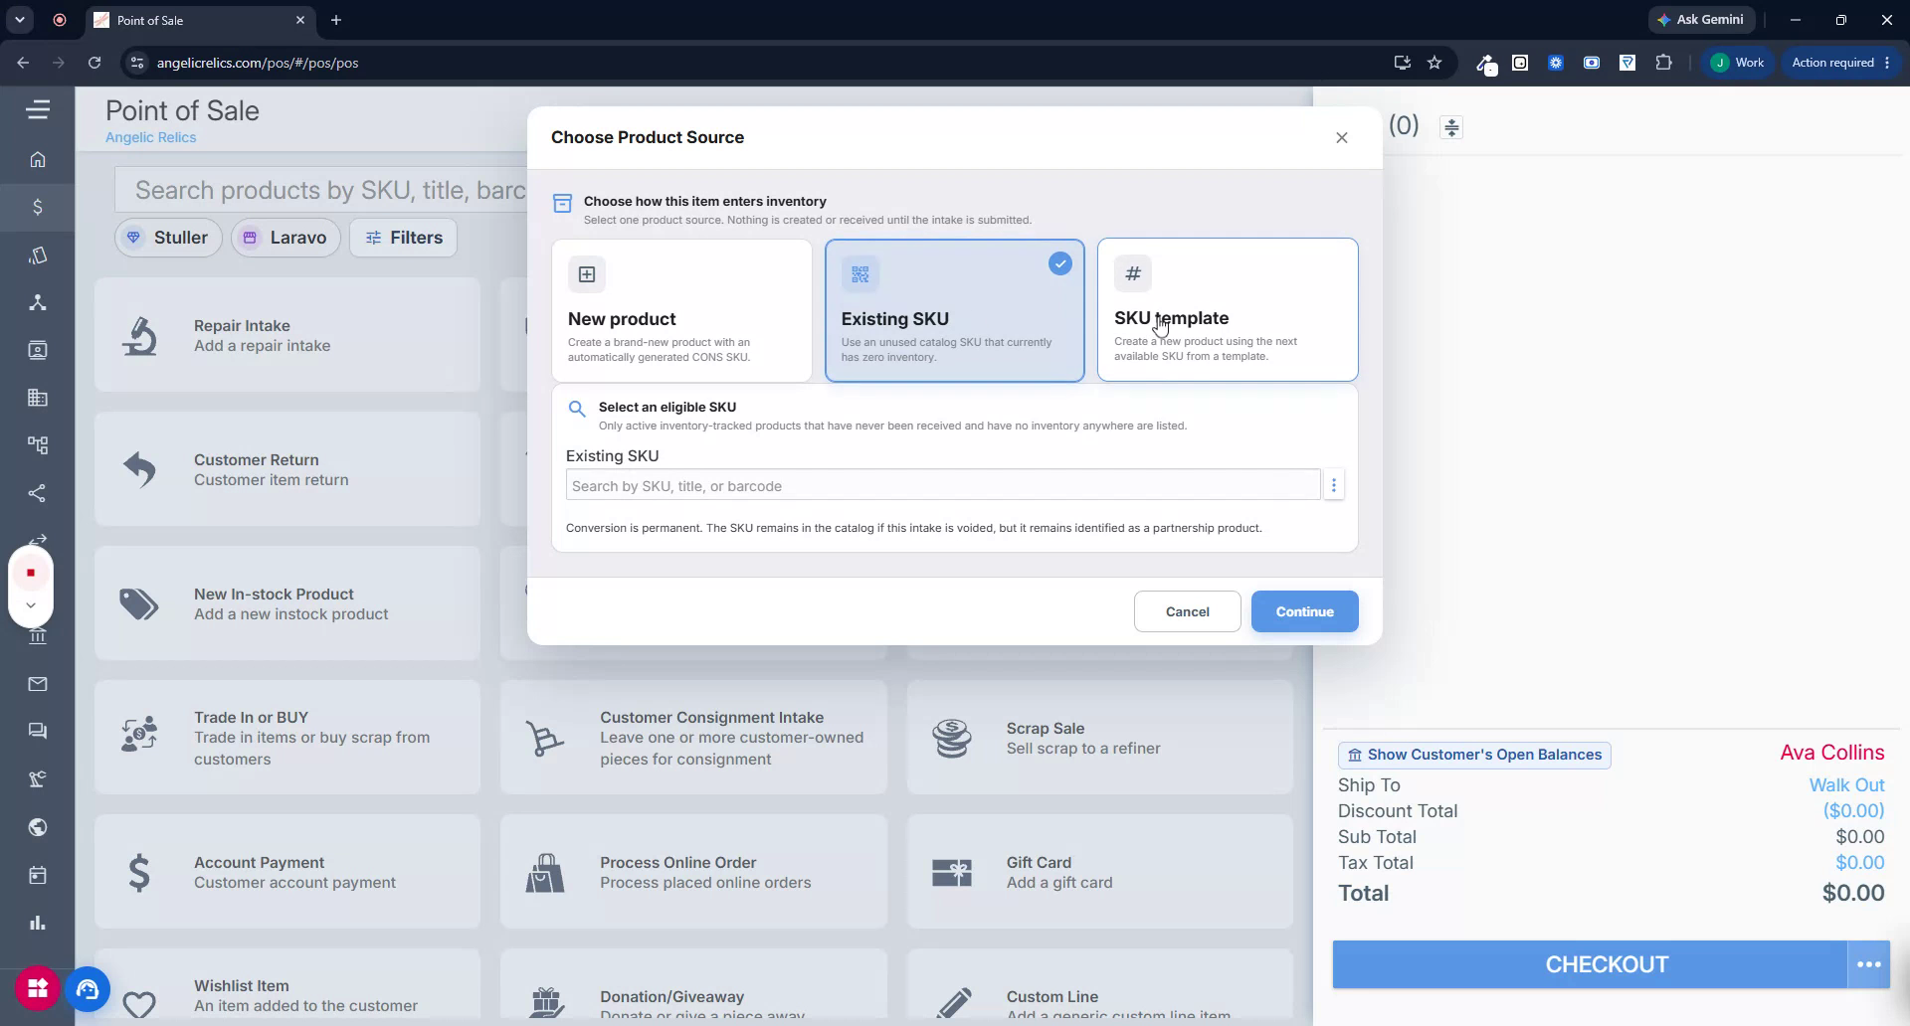Click the headset support chat icon
Viewport: 1910px width, 1026px height.
pyautogui.click(x=88, y=989)
